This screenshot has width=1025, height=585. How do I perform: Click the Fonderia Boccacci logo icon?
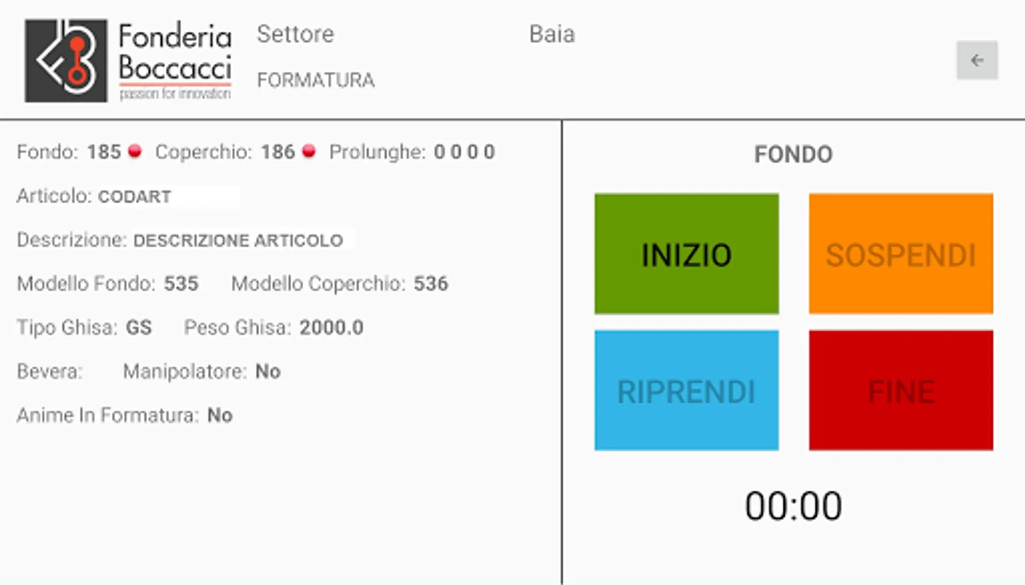pos(66,60)
